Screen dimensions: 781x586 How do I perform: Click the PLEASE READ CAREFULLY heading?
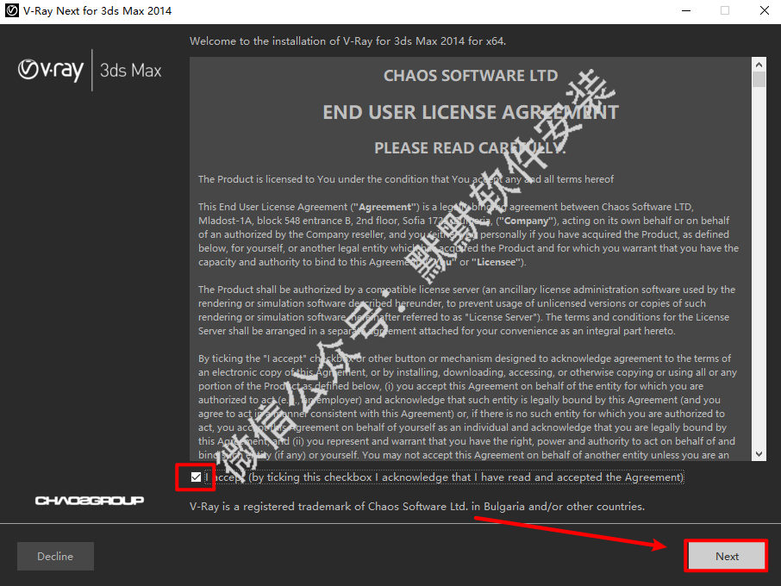coord(470,148)
